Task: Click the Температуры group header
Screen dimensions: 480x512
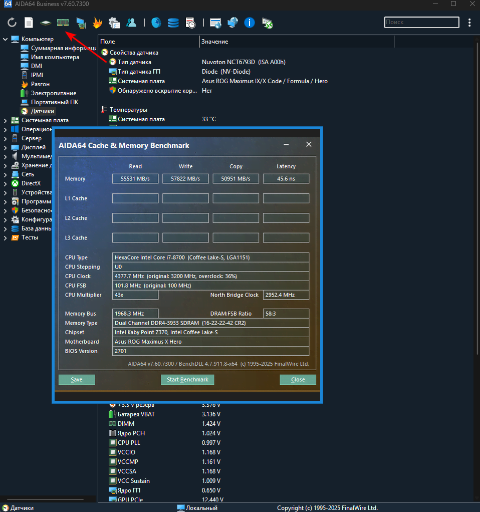Action: click(x=128, y=110)
